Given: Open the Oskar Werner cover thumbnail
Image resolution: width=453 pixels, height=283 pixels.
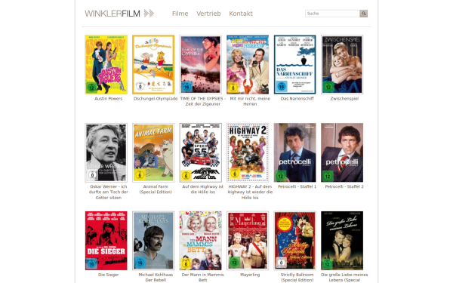Looking at the screenshot, I should [x=106, y=152].
